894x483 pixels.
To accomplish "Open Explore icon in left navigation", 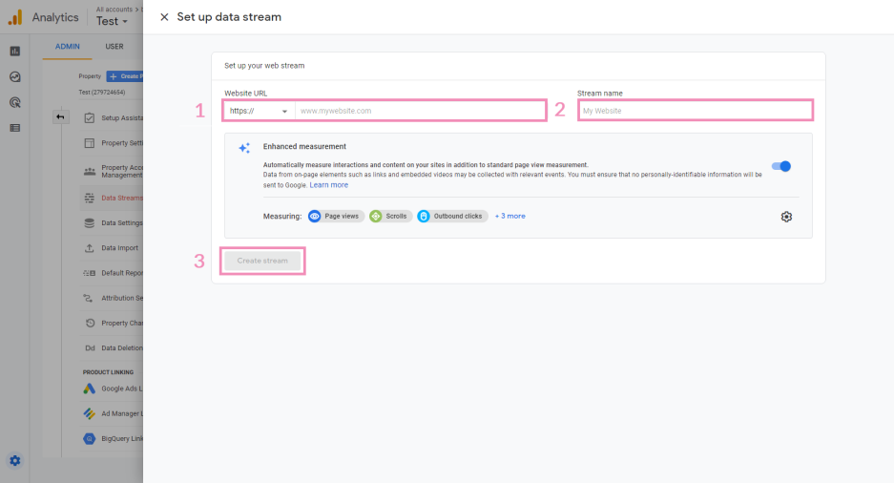I will (x=15, y=76).
